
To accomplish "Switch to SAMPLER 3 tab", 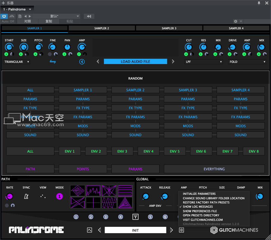I will point(169,28).
